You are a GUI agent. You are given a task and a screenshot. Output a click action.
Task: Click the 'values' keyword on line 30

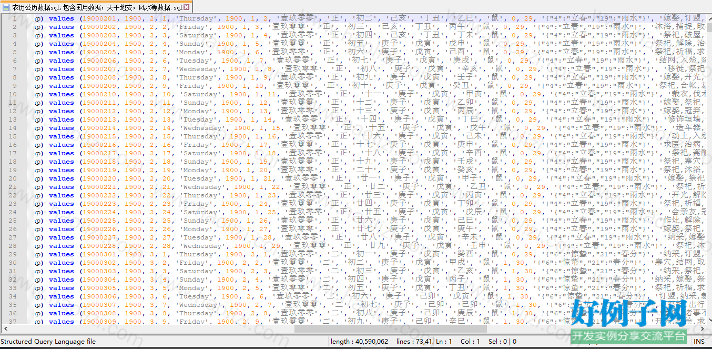(61, 263)
